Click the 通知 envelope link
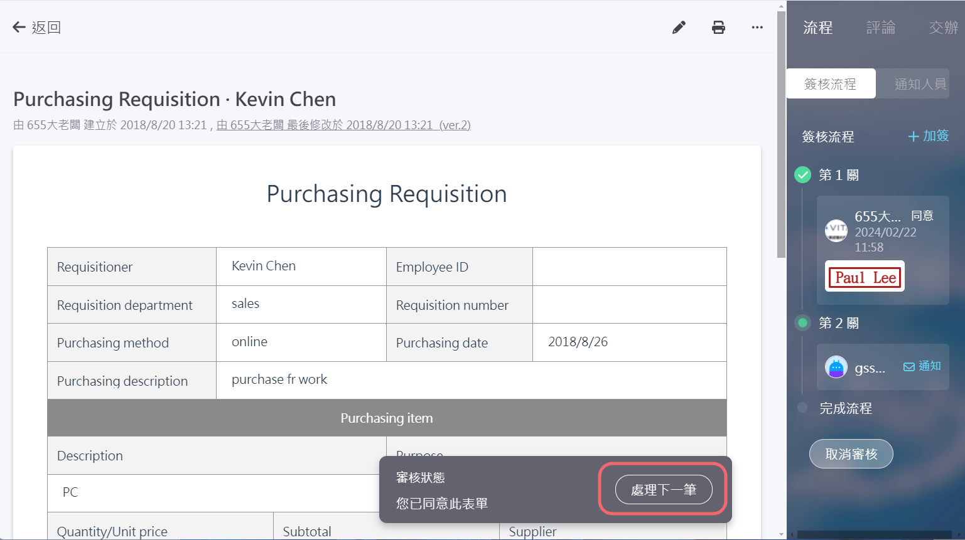Image resolution: width=965 pixels, height=540 pixels. pos(922,366)
